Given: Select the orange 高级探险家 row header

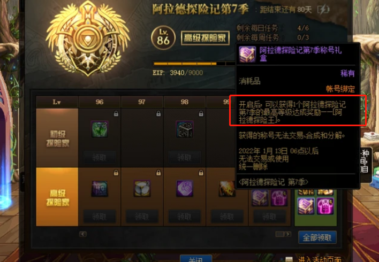Looking at the screenshot, I should pos(57,197).
